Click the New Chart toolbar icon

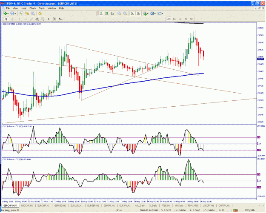5,13
